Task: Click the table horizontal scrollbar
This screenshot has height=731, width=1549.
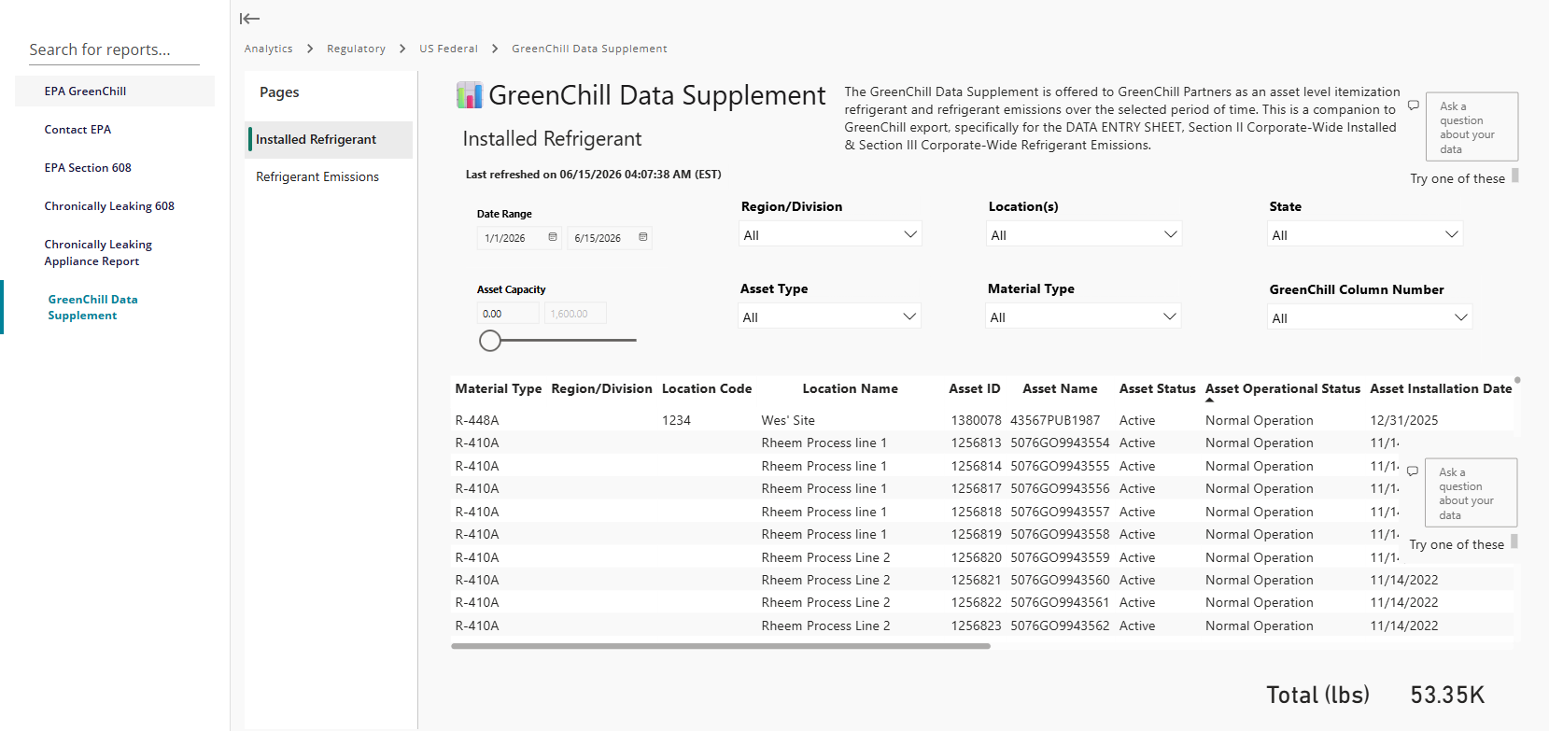Action: click(x=720, y=646)
